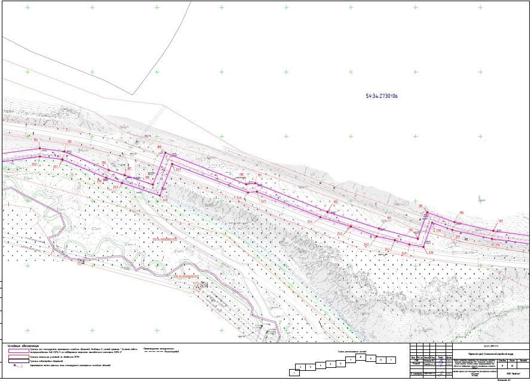Select point label 238
This screenshot has height=381, width=531.
[x=438, y=231]
